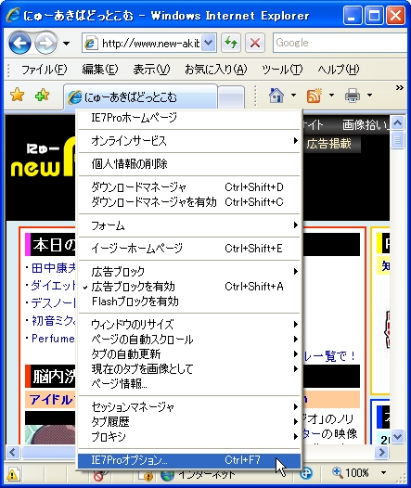Viewport: 411px width, 488px height.
Task: Toggle Flashブロックを有効 option
Action: click(x=189, y=302)
